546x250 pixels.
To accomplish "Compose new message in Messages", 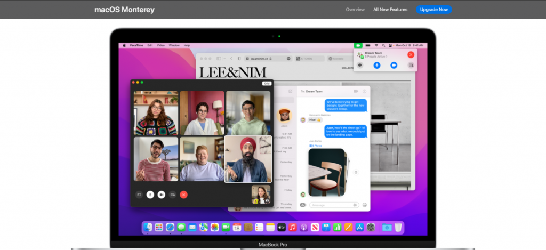I will tap(291, 91).
